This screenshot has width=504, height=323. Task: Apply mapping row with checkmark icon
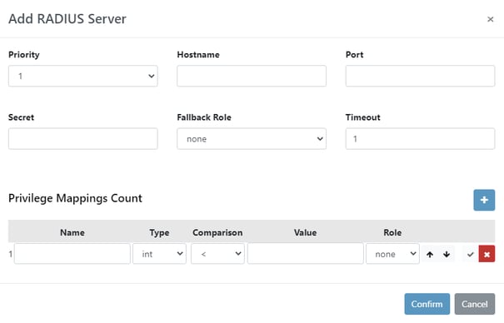pos(470,254)
